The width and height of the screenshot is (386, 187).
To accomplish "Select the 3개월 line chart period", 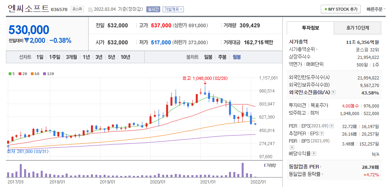I will 72,57.
